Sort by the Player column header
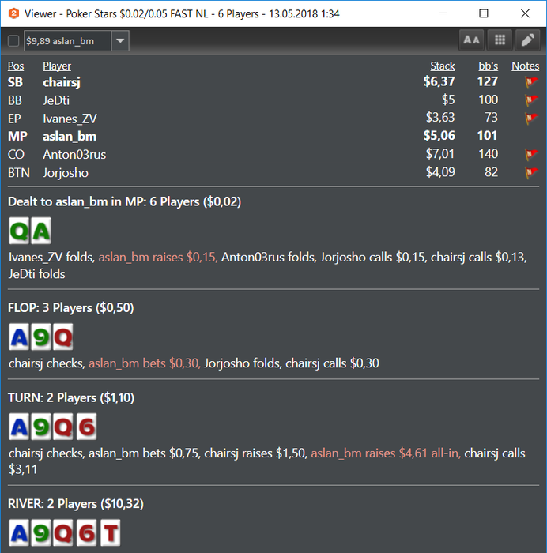 pyautogui.click(x=57, y=66)
